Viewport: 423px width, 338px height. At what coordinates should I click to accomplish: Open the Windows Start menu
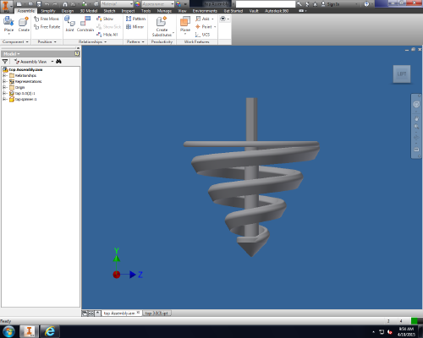8,331
